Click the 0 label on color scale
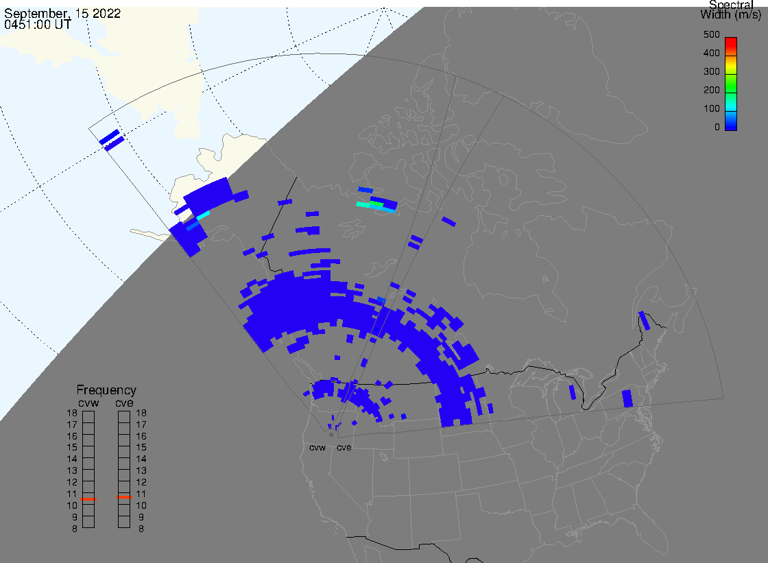Screen dimensions: 768x563 (x=717, y=128)
